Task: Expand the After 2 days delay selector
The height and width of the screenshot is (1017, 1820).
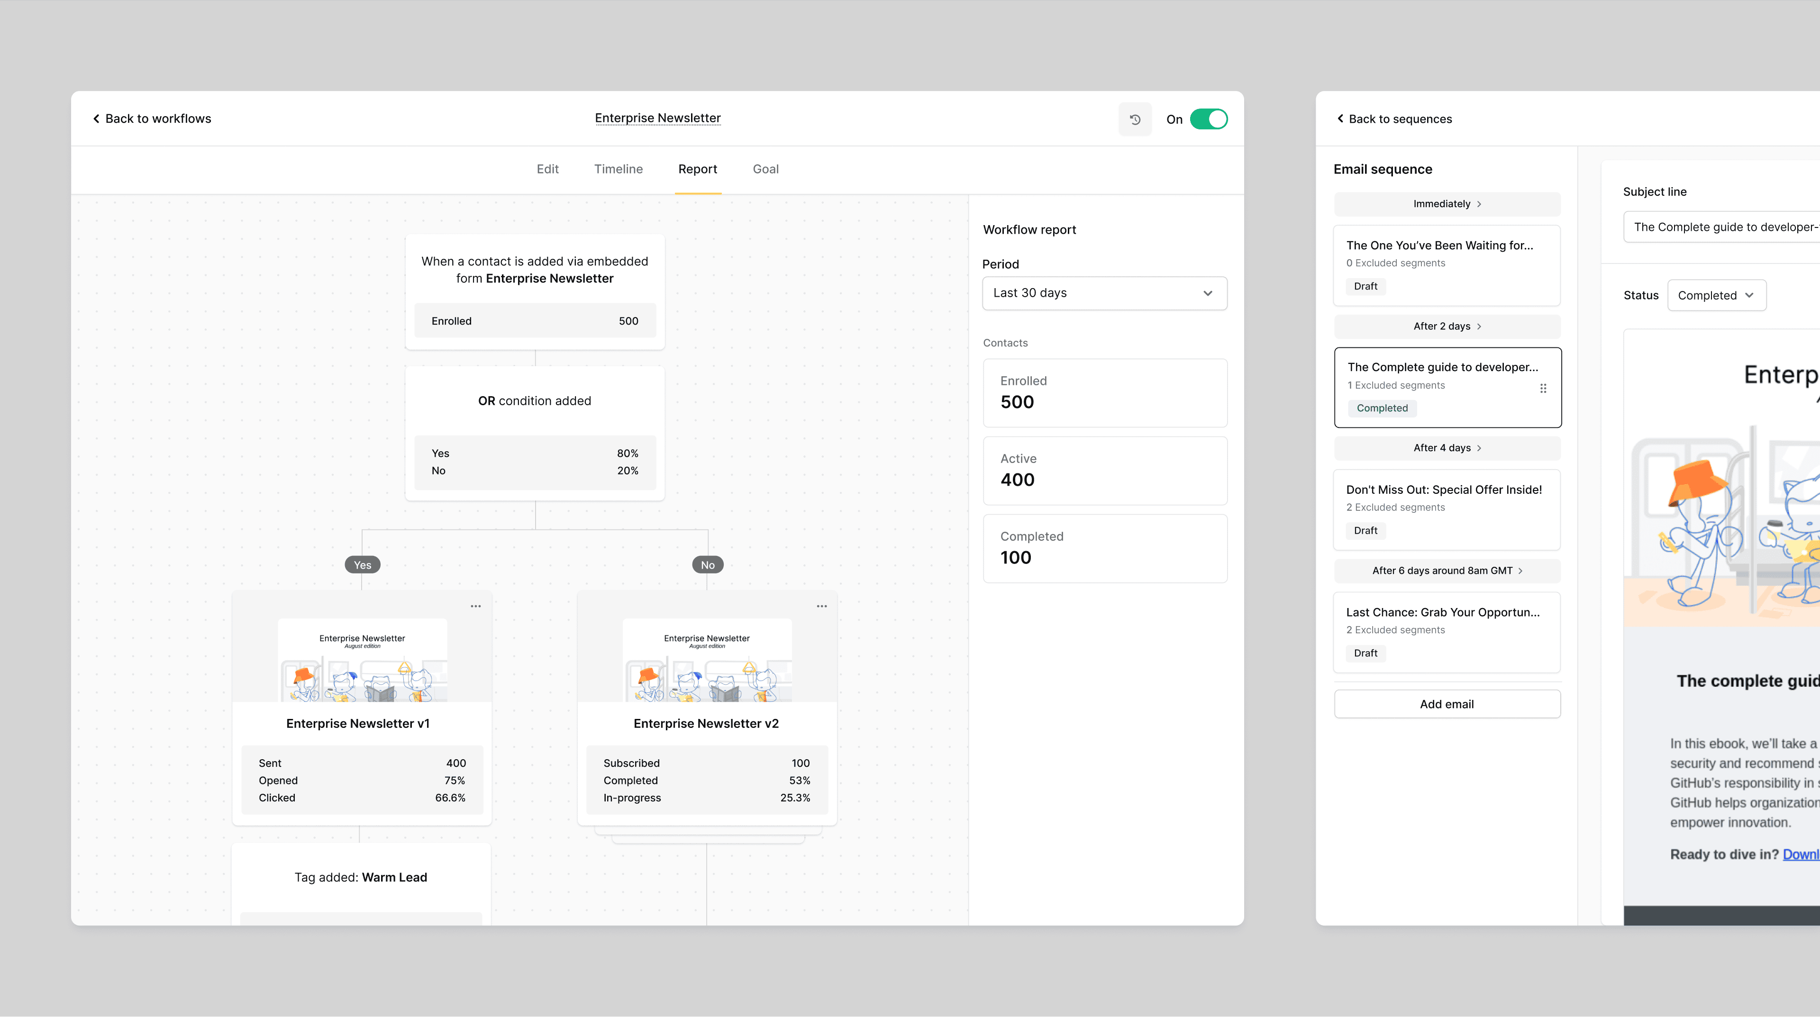Action: [1446, 327]
